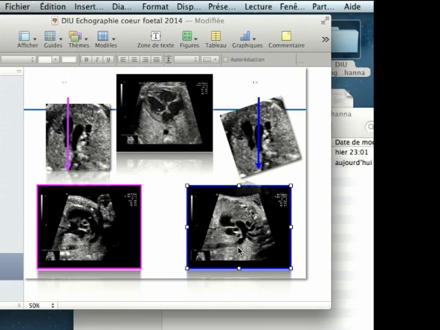Image resolution: width=440 pixels, height=330 pixels.
Task: Open the DIU folder on desktop
Action: coord(346,40)
